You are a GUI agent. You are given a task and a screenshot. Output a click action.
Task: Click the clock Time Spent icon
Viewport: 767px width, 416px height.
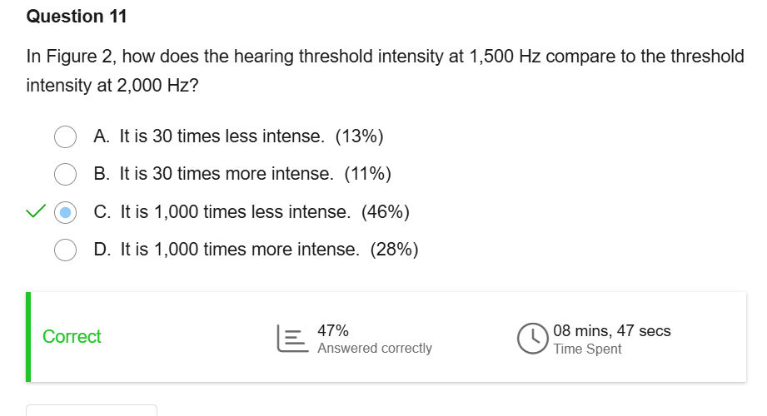(x=531, y=339)
